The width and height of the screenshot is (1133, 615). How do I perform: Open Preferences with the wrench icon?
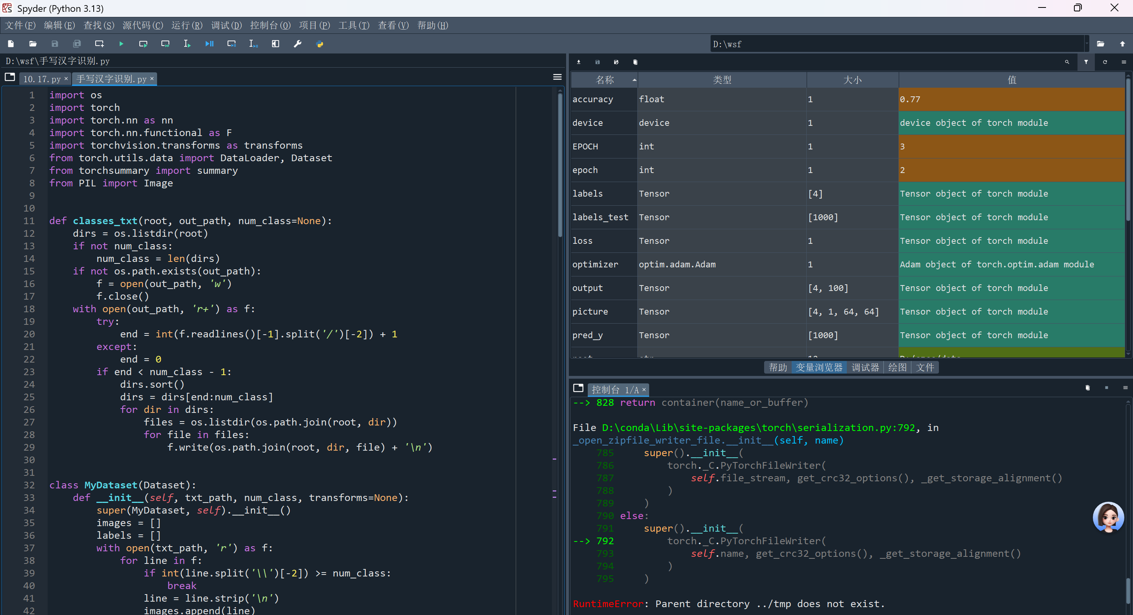coord(298,44)
